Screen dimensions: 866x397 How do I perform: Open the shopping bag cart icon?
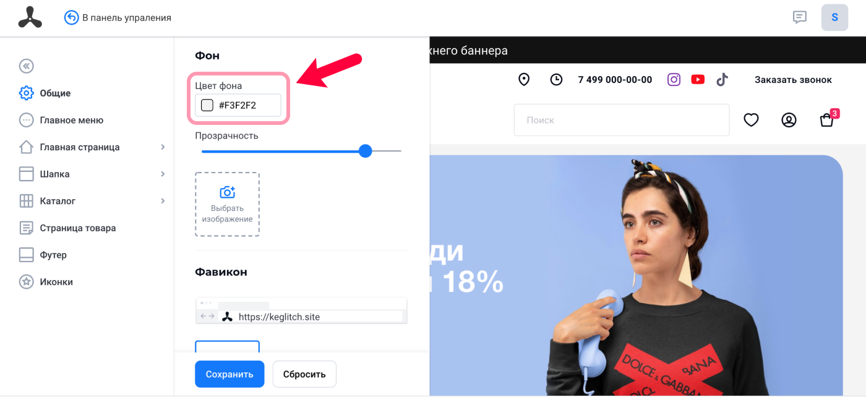click(x=827, y=120)
